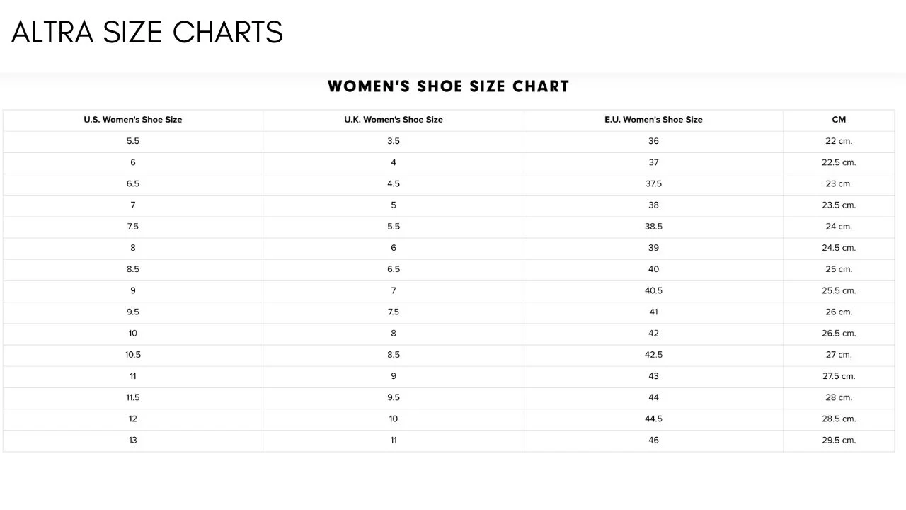Click E.U. size 44.5 cell
The image size is (906, 510).
click(653, 419)
